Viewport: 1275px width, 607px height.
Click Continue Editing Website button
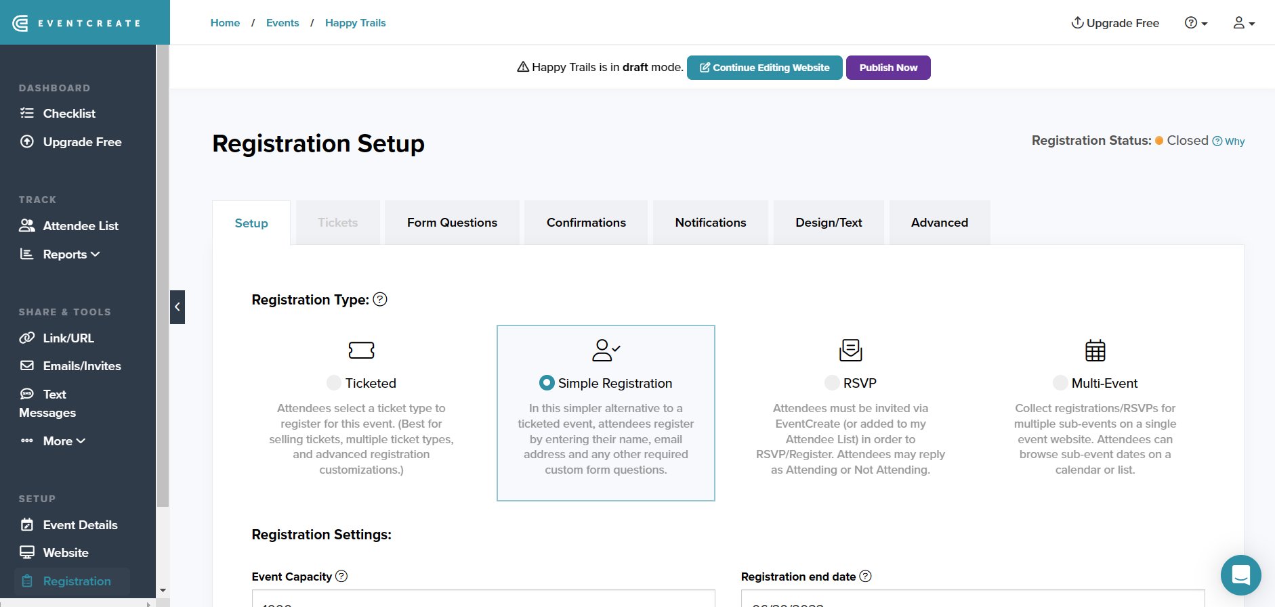[764, 68]
